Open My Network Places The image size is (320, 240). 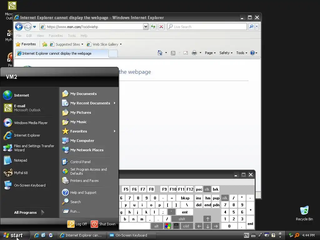click(x=83, y=150)
